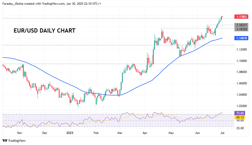Click the latest candlestick at the chart top
The height and width of the screenshot is (145, 252).
tap(222, 17)
